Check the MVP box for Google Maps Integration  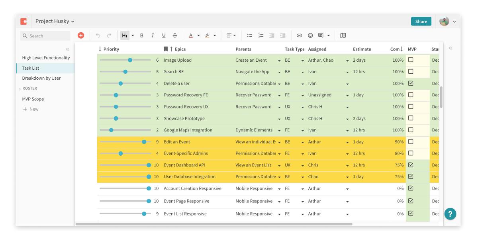[411, 130]
